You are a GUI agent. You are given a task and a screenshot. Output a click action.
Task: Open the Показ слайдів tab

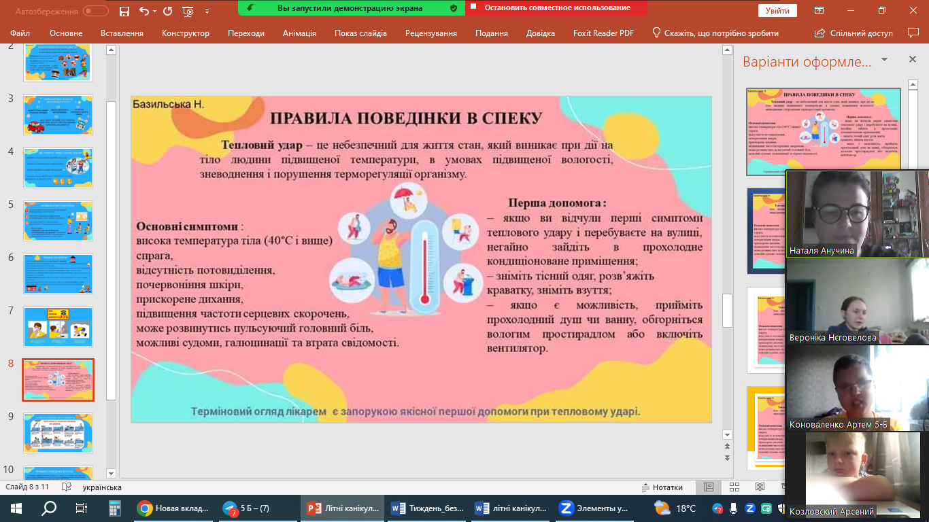360,33
